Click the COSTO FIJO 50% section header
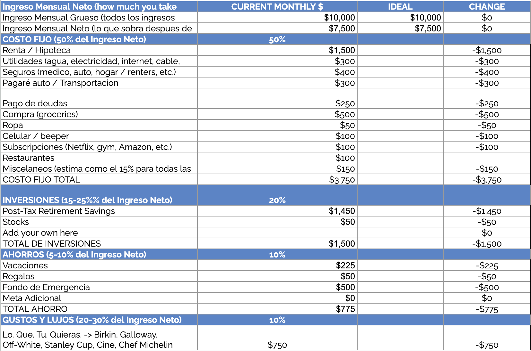This screenshot has width=531, height=351. (x=74, y=39)
